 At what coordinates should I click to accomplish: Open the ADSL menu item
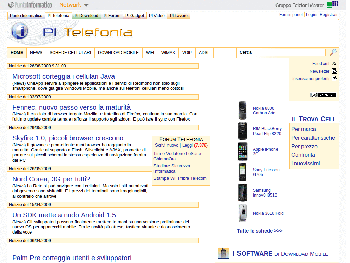204,52
